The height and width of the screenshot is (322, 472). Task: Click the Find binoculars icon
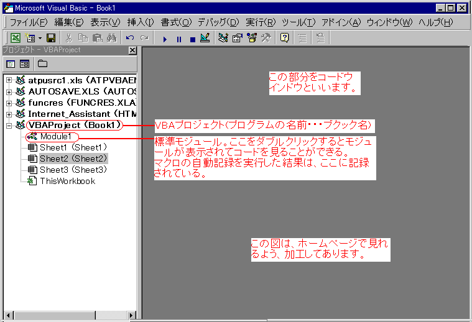point(111,38)
